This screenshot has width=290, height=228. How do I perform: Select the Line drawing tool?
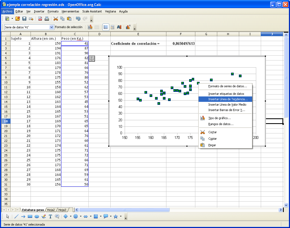(x=16, y=216)
